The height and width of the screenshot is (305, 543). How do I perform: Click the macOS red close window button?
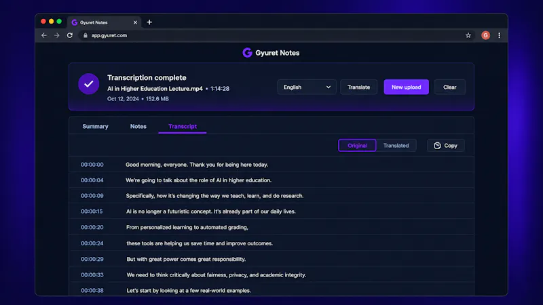(x=43, y=22)
